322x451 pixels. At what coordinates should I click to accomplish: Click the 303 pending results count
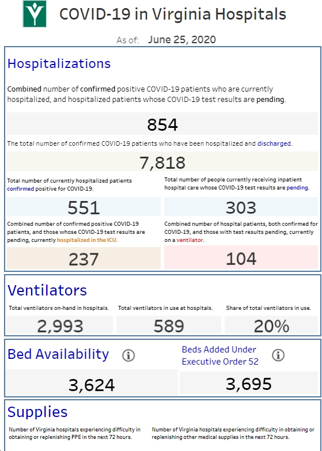241,207
